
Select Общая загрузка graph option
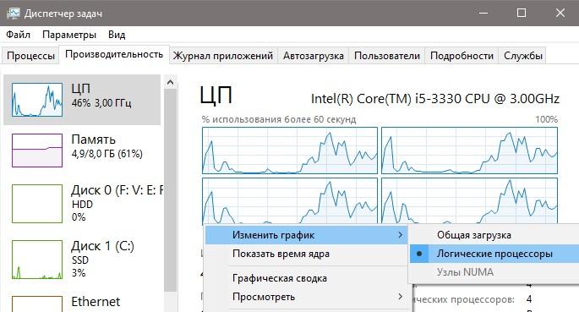tap(494, 235)
